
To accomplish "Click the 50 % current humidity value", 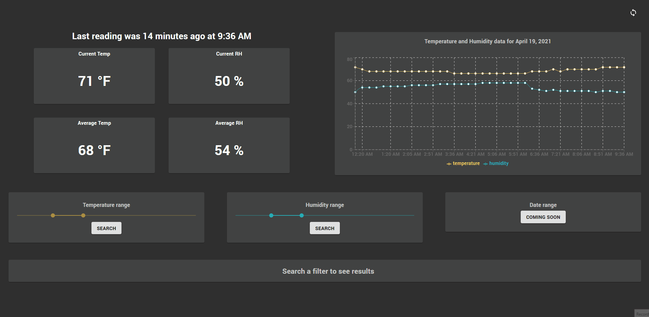I will [x=229, y=81].
